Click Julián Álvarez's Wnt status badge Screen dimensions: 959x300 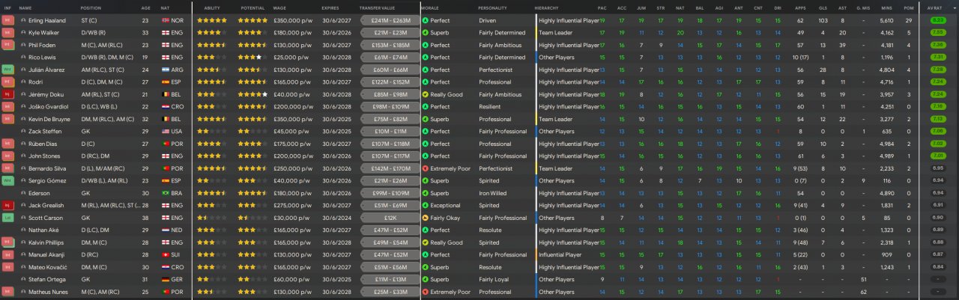pos(7,70)
